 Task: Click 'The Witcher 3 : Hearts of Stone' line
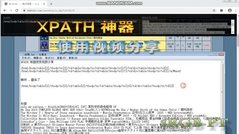tap(107, 113)
